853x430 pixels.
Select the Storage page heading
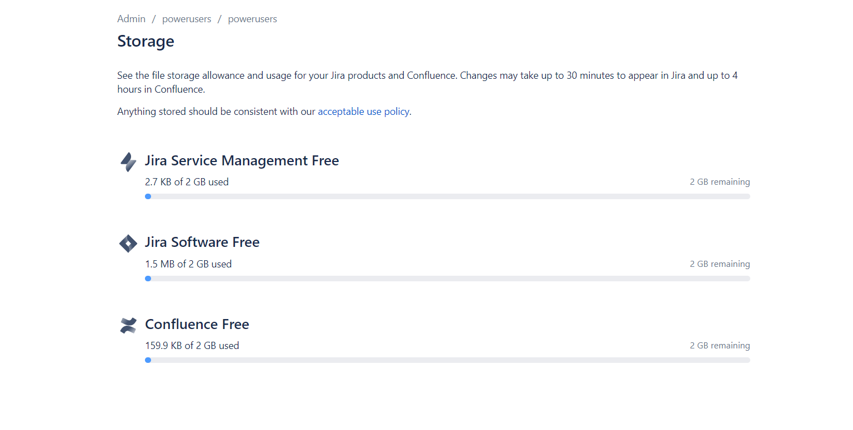coord(145,41)
